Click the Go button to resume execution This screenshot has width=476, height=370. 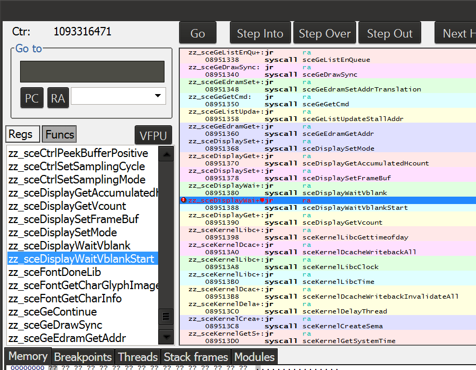tap(197, 33)
